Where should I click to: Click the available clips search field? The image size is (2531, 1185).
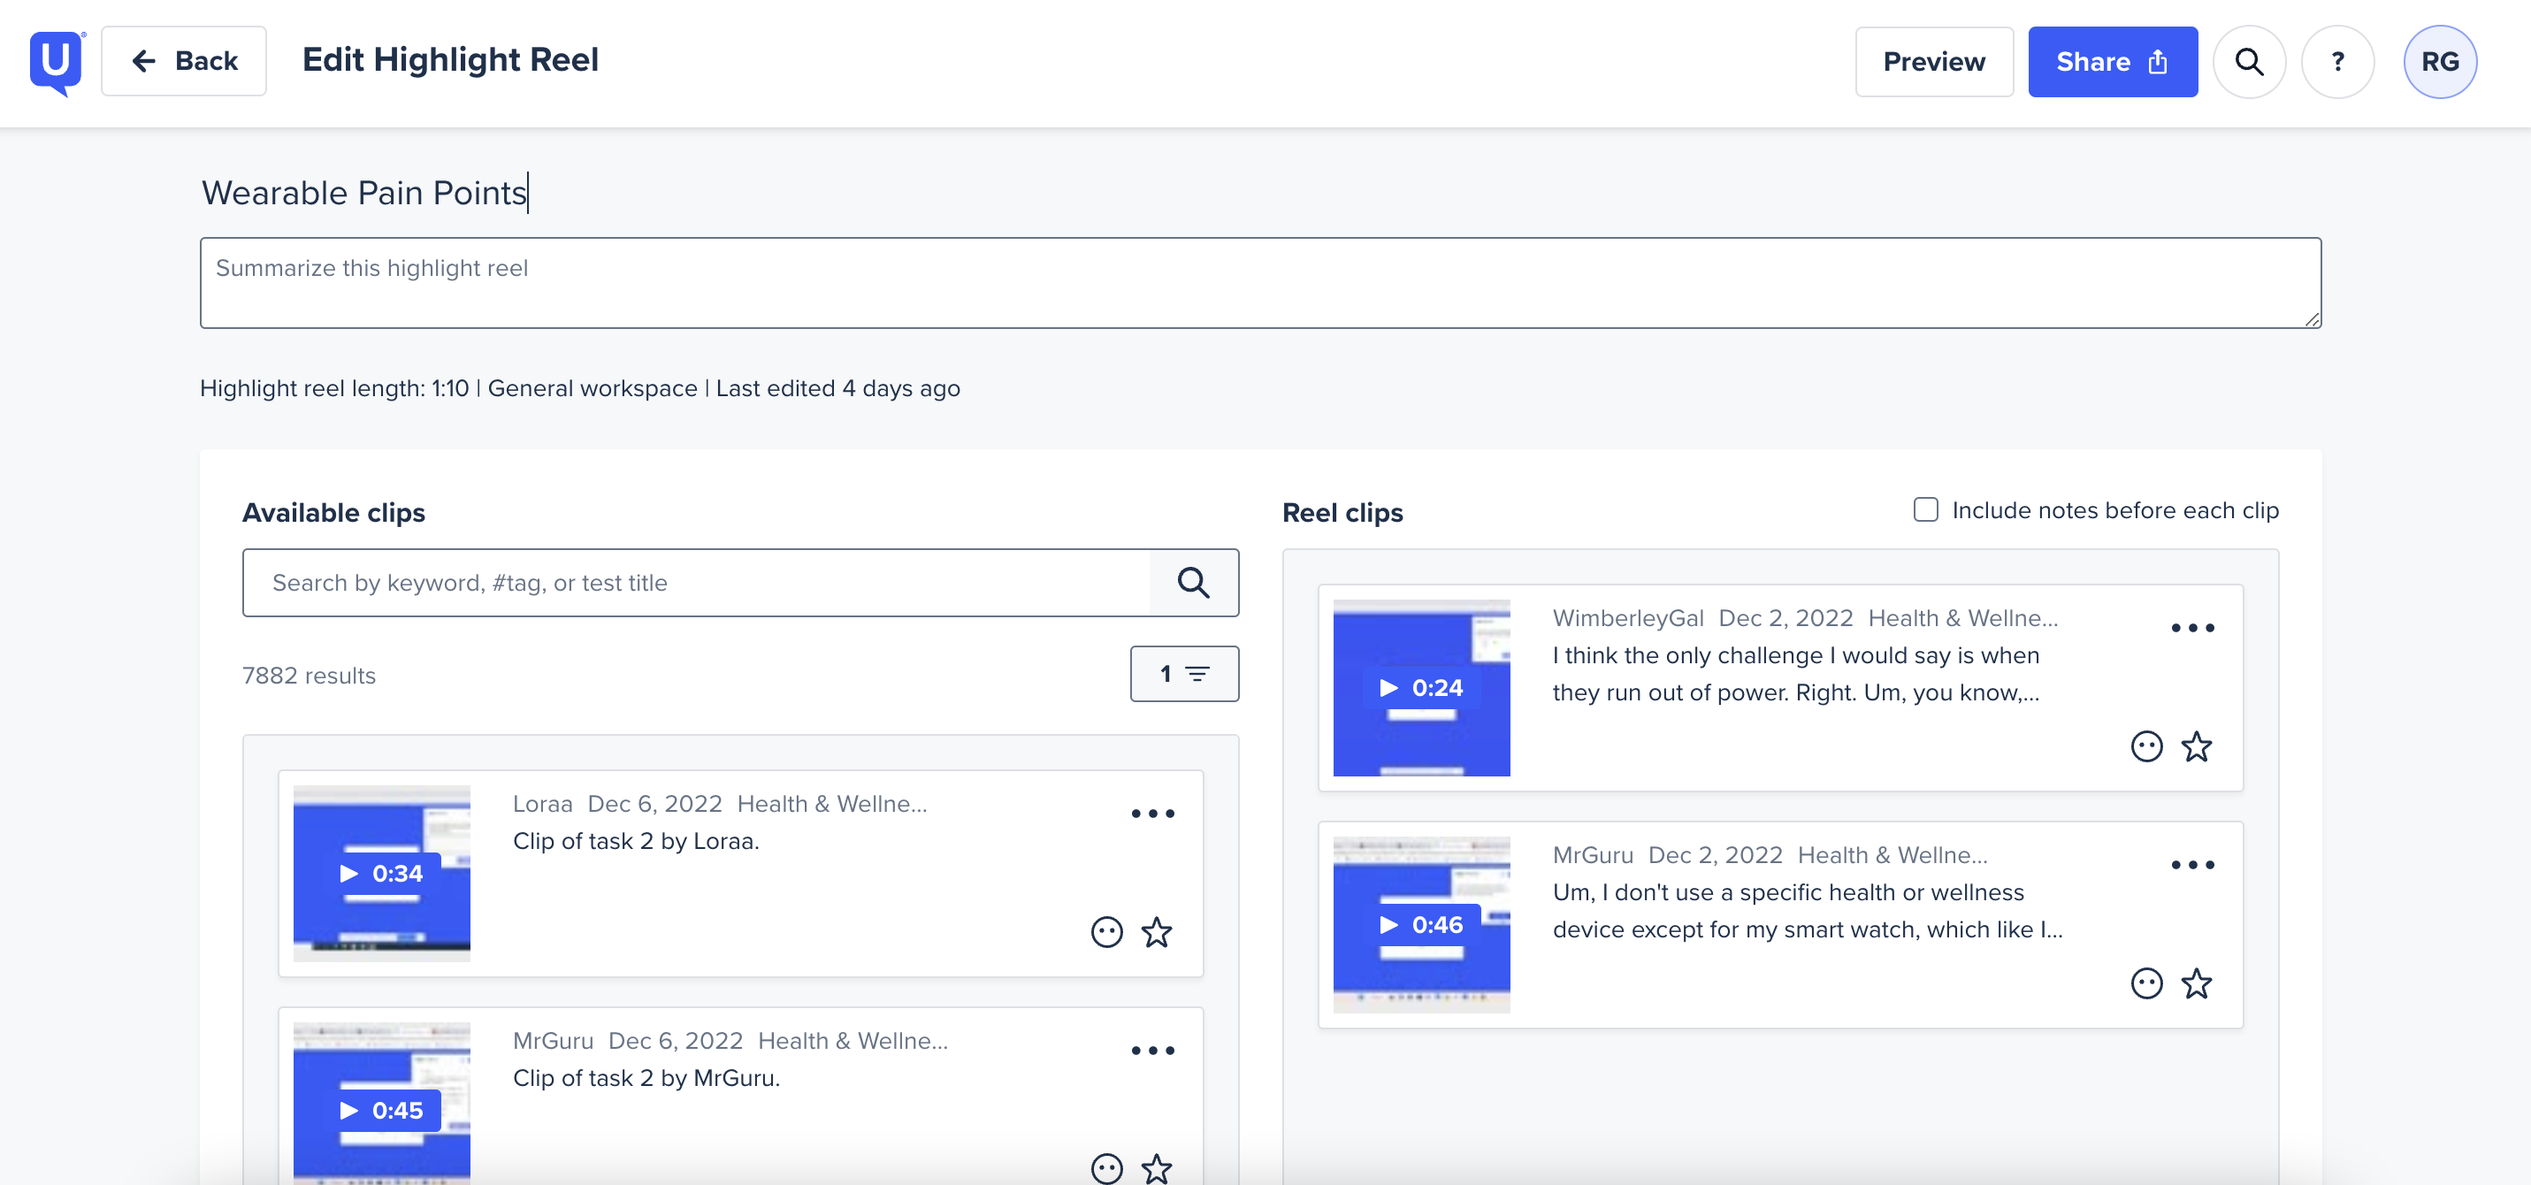tap(696, 583)
